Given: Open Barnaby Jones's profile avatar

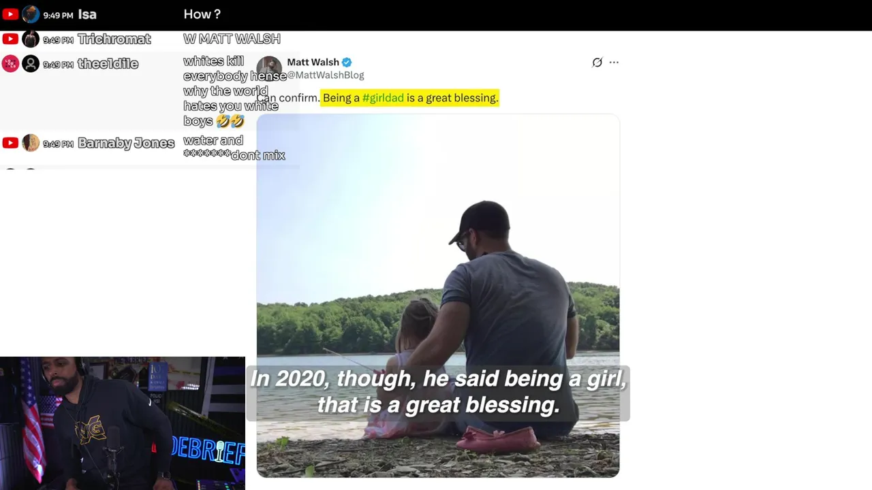Looking at the screenshot, I should coord(31,143).
